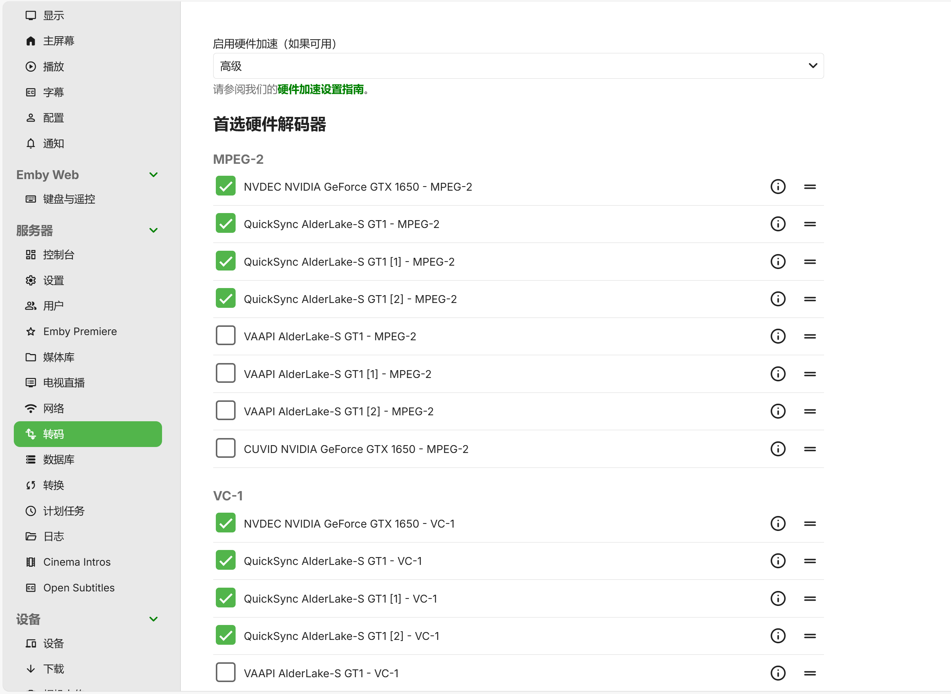Open the 启用硬件加速 dropdown
951x694 pixels.
click(x=518, y=66)
